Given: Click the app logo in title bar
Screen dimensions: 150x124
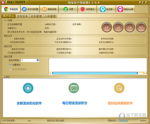Looking at the screenshot, I should coord(3,2).
